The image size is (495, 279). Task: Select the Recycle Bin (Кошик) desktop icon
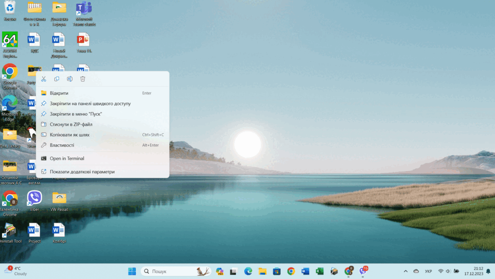(x=10, y=11)
